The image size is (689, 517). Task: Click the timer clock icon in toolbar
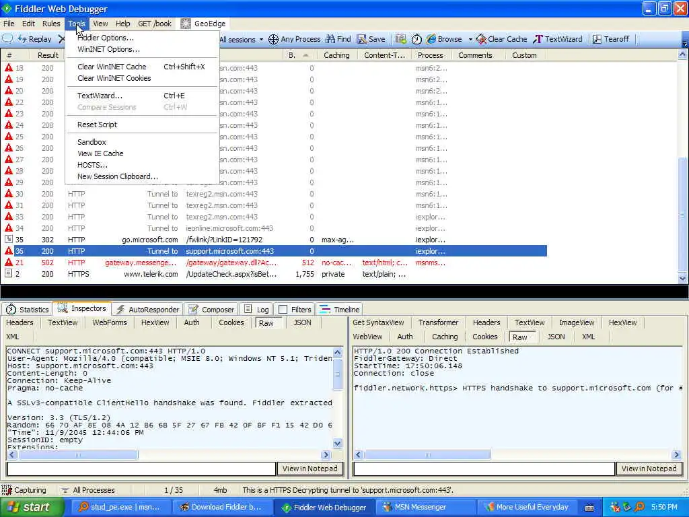tap(416, 39)
